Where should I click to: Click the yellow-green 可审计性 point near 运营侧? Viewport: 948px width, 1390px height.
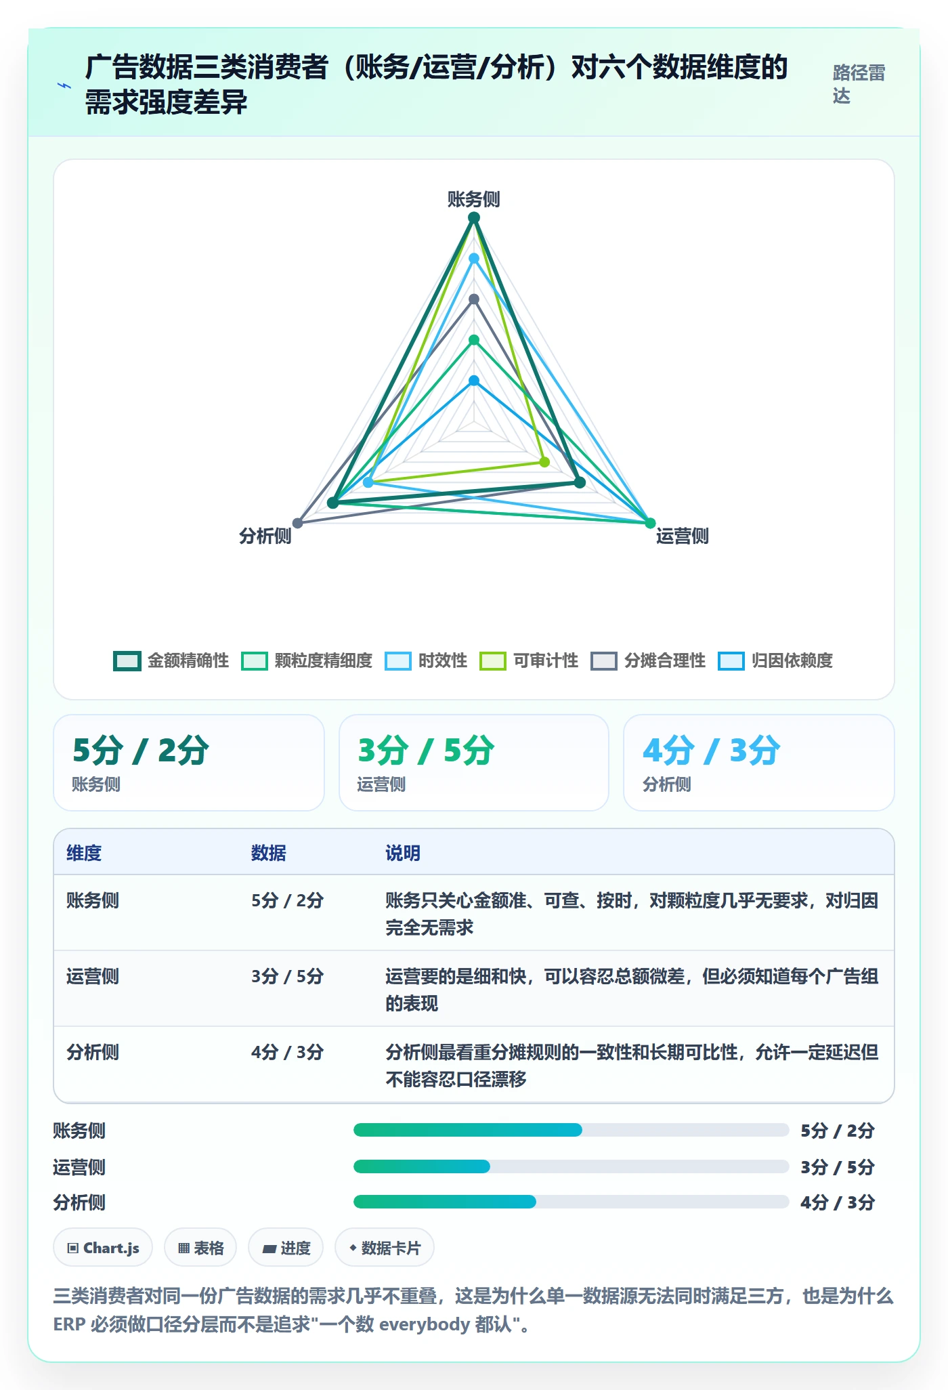pos(544,462)
